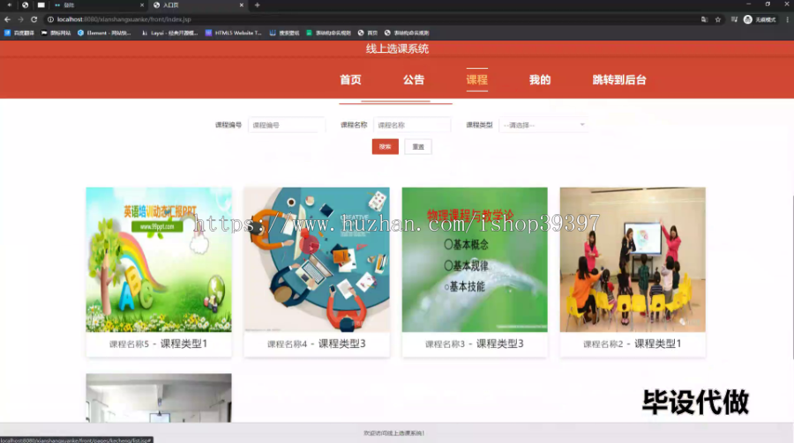Screen dimensions: 794x443
Task: Open the HTML5 Website T... bookmark
Action: tap(234, 33)
